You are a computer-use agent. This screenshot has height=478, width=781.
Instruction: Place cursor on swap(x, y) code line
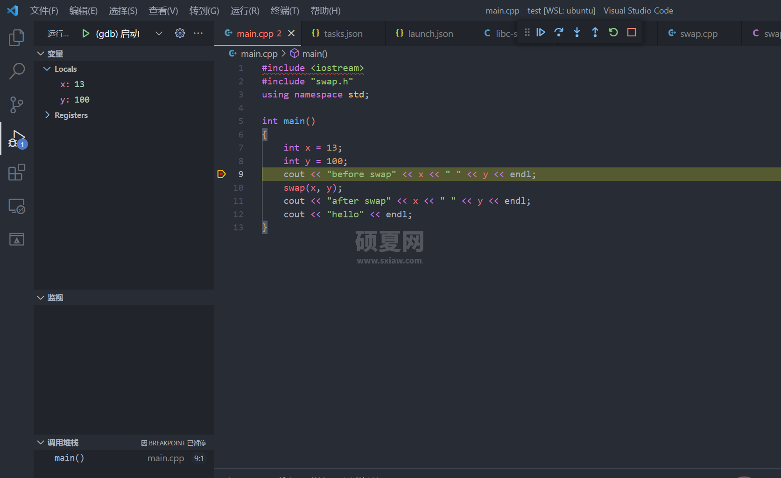pos(313,187)
